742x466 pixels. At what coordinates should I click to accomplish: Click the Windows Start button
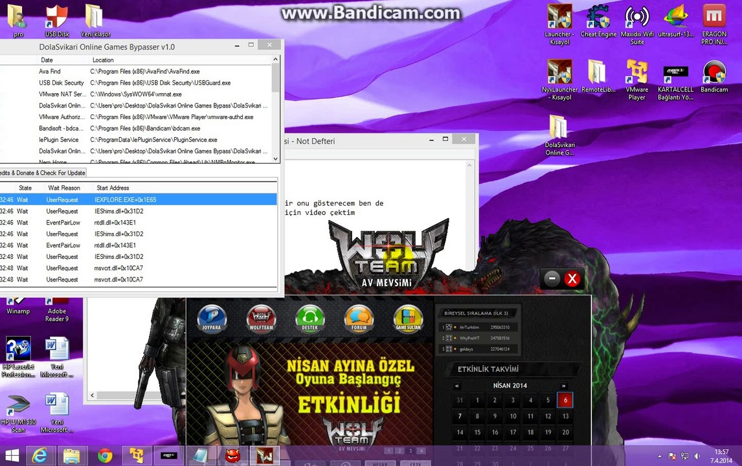pos(12,456)
